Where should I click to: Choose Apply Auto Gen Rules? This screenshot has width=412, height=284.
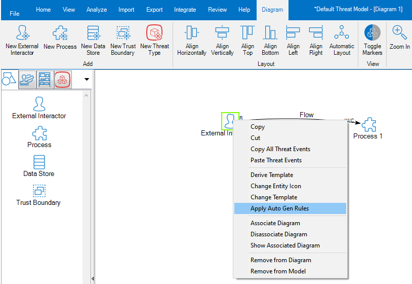279,208
